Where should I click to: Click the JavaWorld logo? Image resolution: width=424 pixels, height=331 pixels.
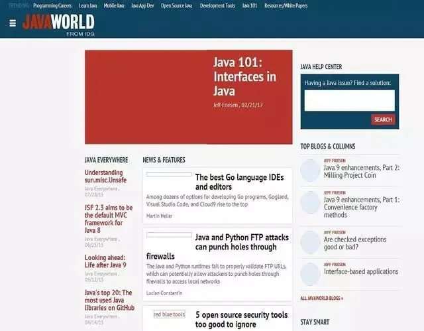59,25
